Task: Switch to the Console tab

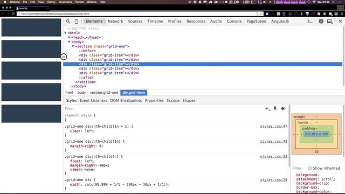Action: 234,22
